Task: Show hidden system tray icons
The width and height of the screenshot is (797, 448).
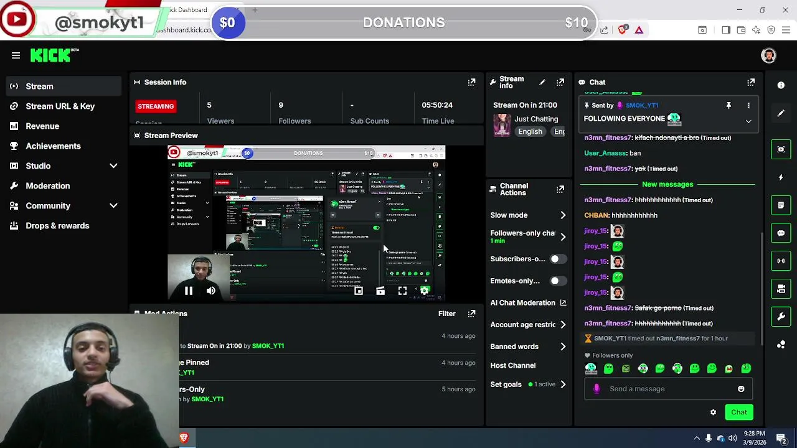Action: point(696,438)
